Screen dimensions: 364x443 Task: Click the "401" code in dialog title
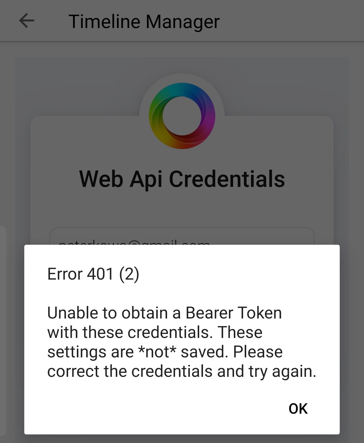point(100,274)
